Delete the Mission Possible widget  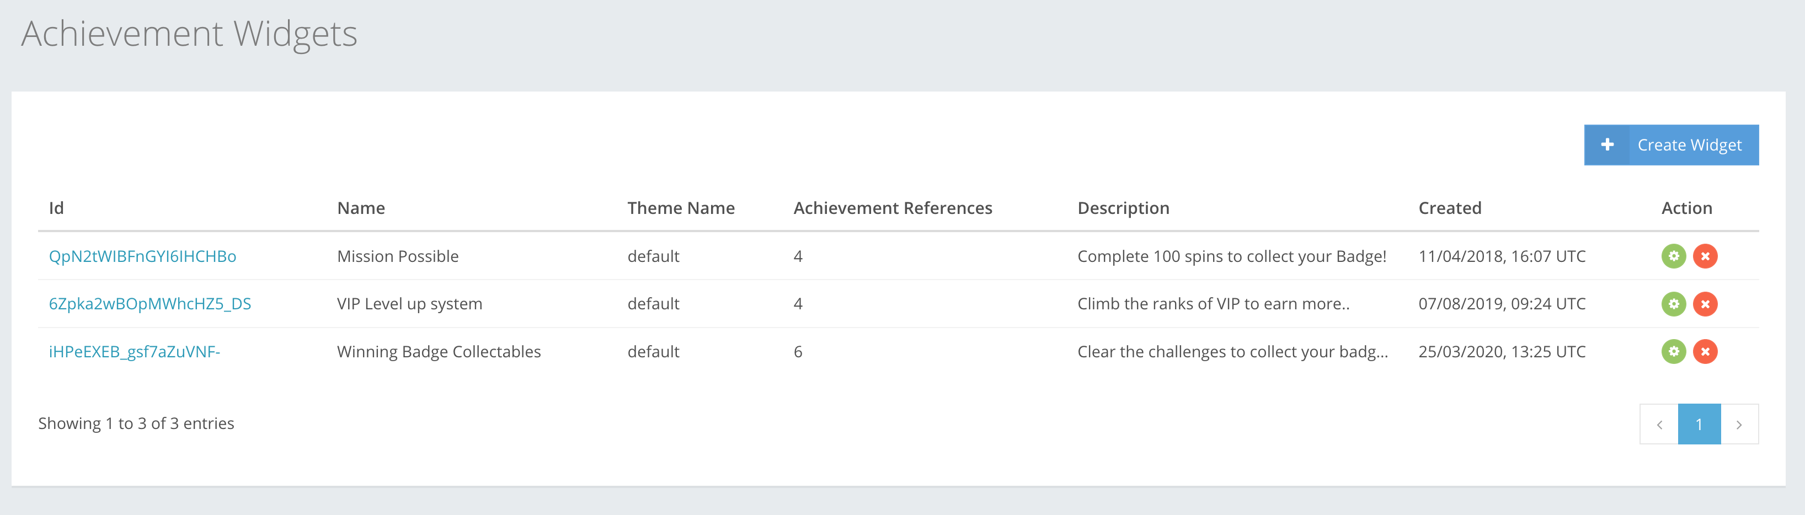(1706, 256)
